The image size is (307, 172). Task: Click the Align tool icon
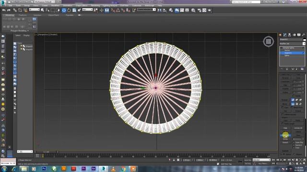tap(165, 10)
